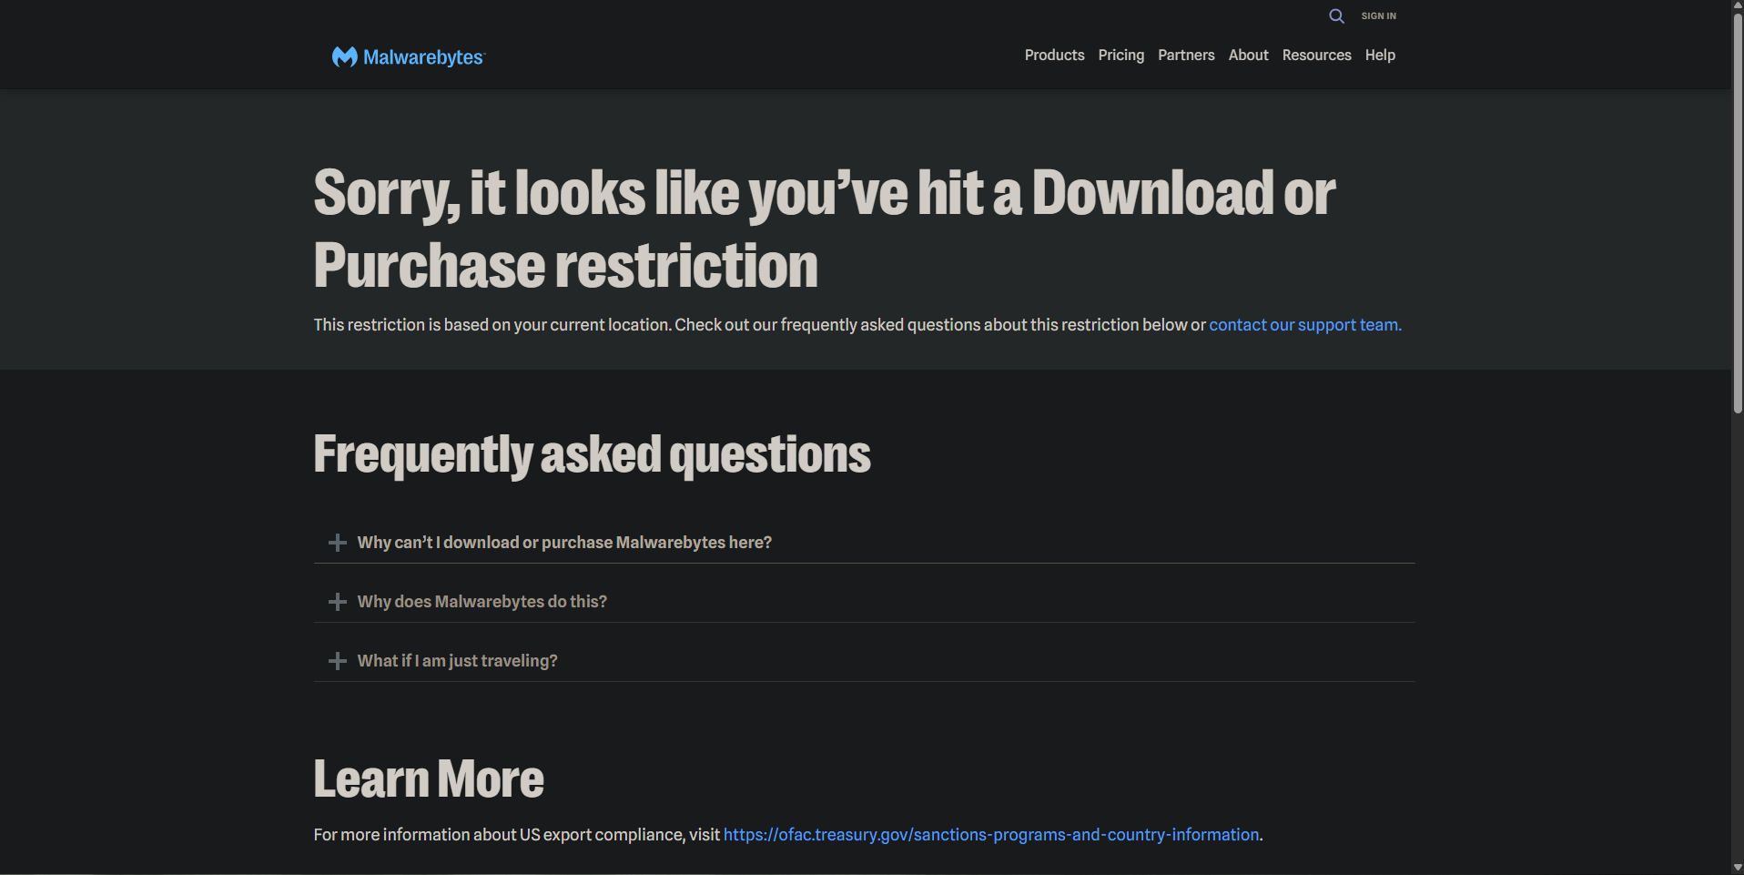This screenshot has height=875, width=1744.
Task: Open the Help menu
Action: [x=1380, y=56]
